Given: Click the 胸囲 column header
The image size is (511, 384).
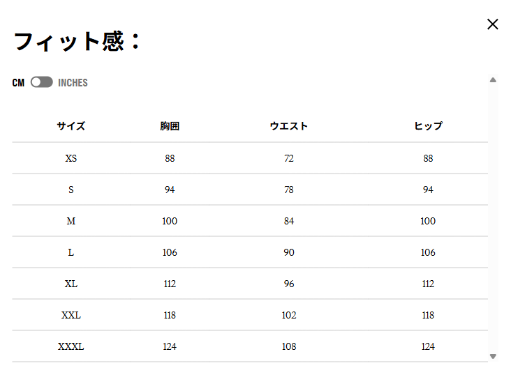Looking at the screenshot, I should [170, 126].
